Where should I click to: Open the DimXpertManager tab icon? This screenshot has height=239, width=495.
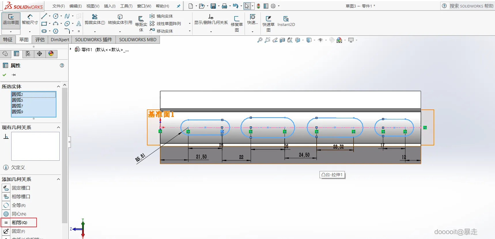tap(39, 54)
